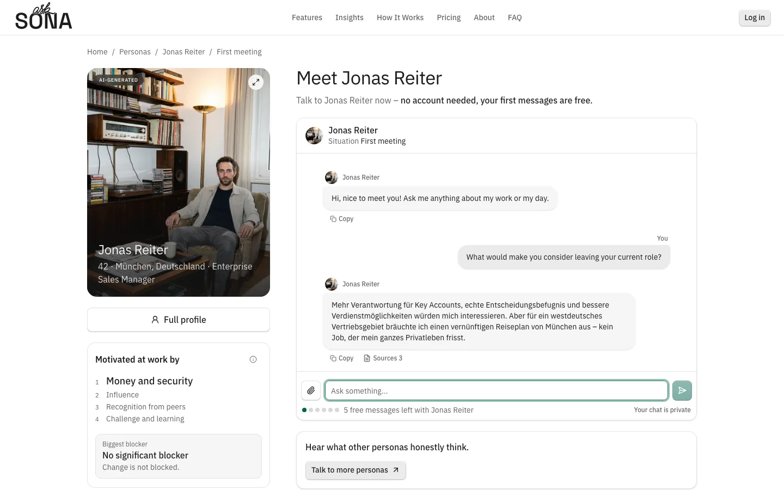Select Challenge and learning motivator
Viewport: 784px width, 490px height.
point(145,419)
